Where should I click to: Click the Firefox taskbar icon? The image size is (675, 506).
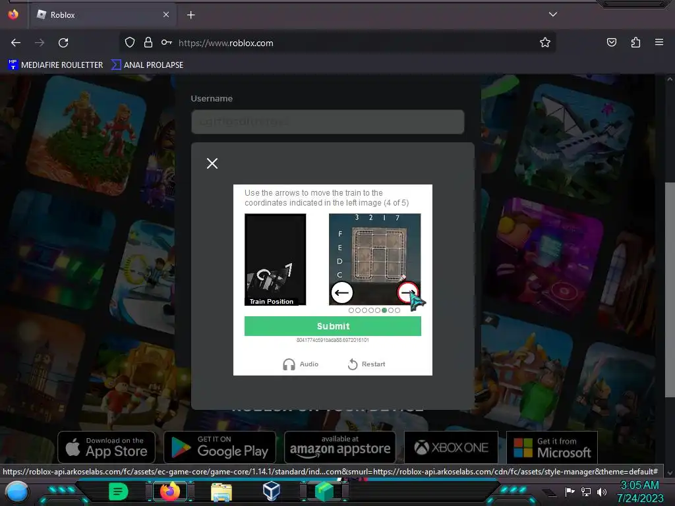(x=169, y=492)
